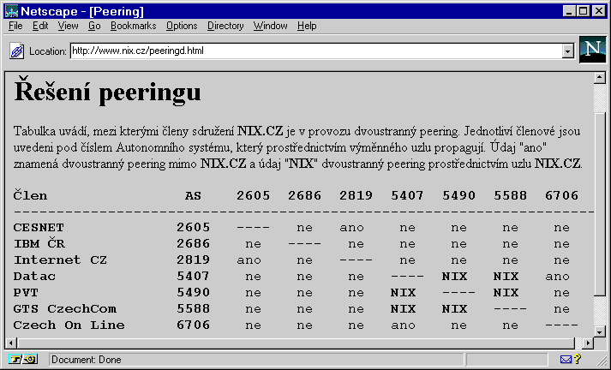
Task: Click 'ano' in the Internet CZ row
Action: point(249,260)
